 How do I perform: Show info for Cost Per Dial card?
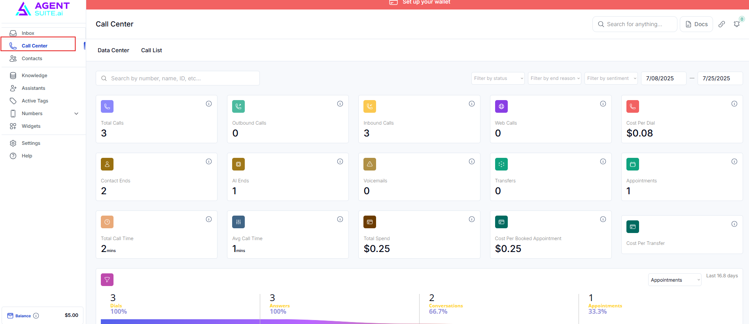pos(734,104)
